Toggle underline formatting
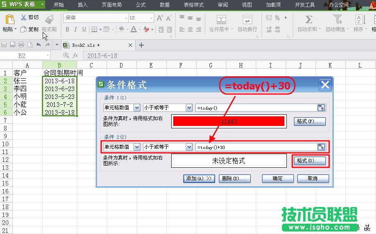 [84, 29]
